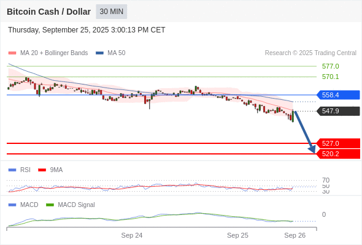This screenshot has height=245, width=362.
Task: Click the blue 558.4 pivot price tag
Action: 338,95
